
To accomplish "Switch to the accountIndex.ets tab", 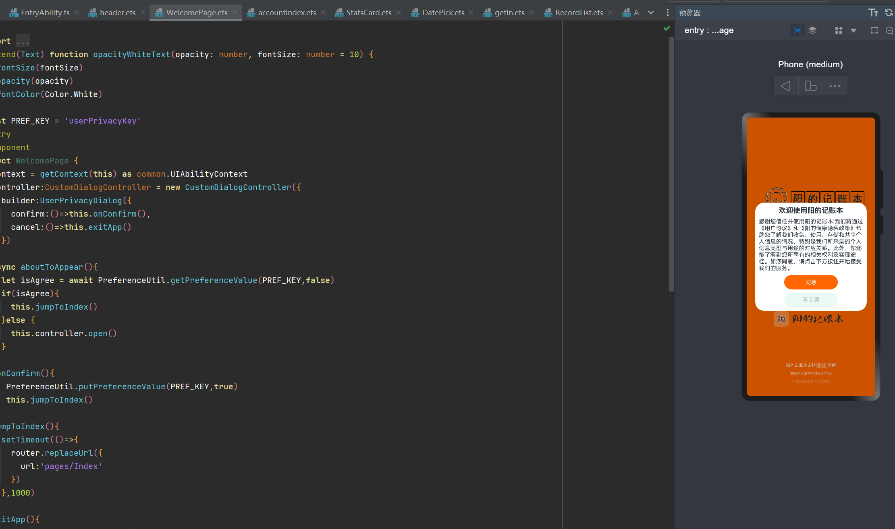I will click(x=287, y=12).
